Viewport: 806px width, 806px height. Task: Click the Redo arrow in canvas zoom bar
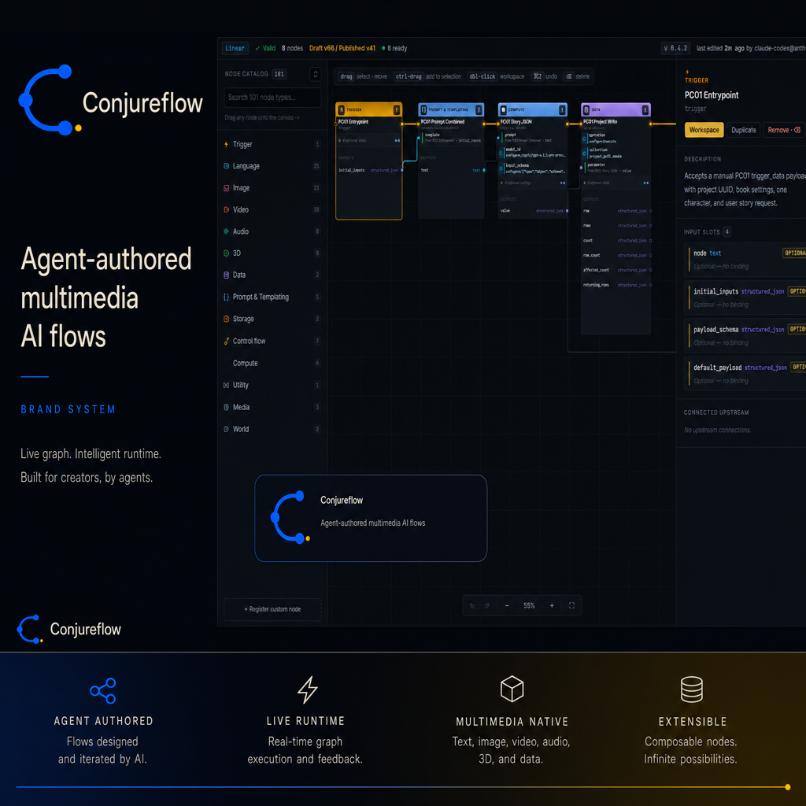coord(486,605)
